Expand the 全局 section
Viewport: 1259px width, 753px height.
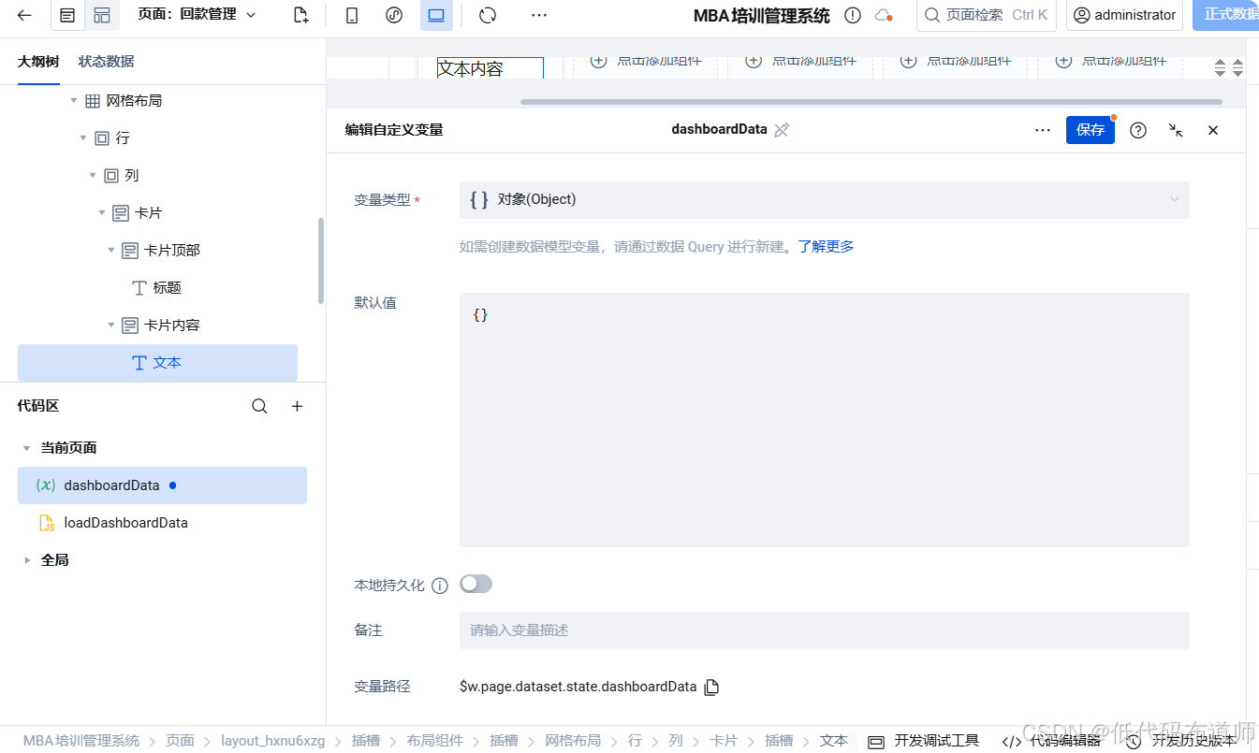[x=26, y=560]
